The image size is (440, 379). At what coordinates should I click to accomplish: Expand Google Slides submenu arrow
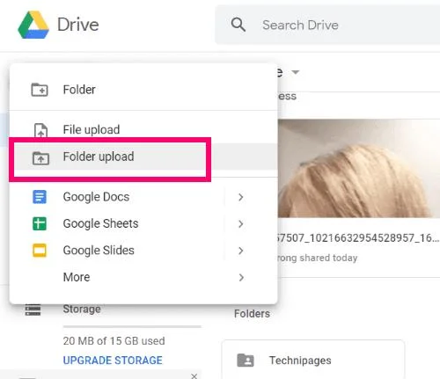[241, 251]
